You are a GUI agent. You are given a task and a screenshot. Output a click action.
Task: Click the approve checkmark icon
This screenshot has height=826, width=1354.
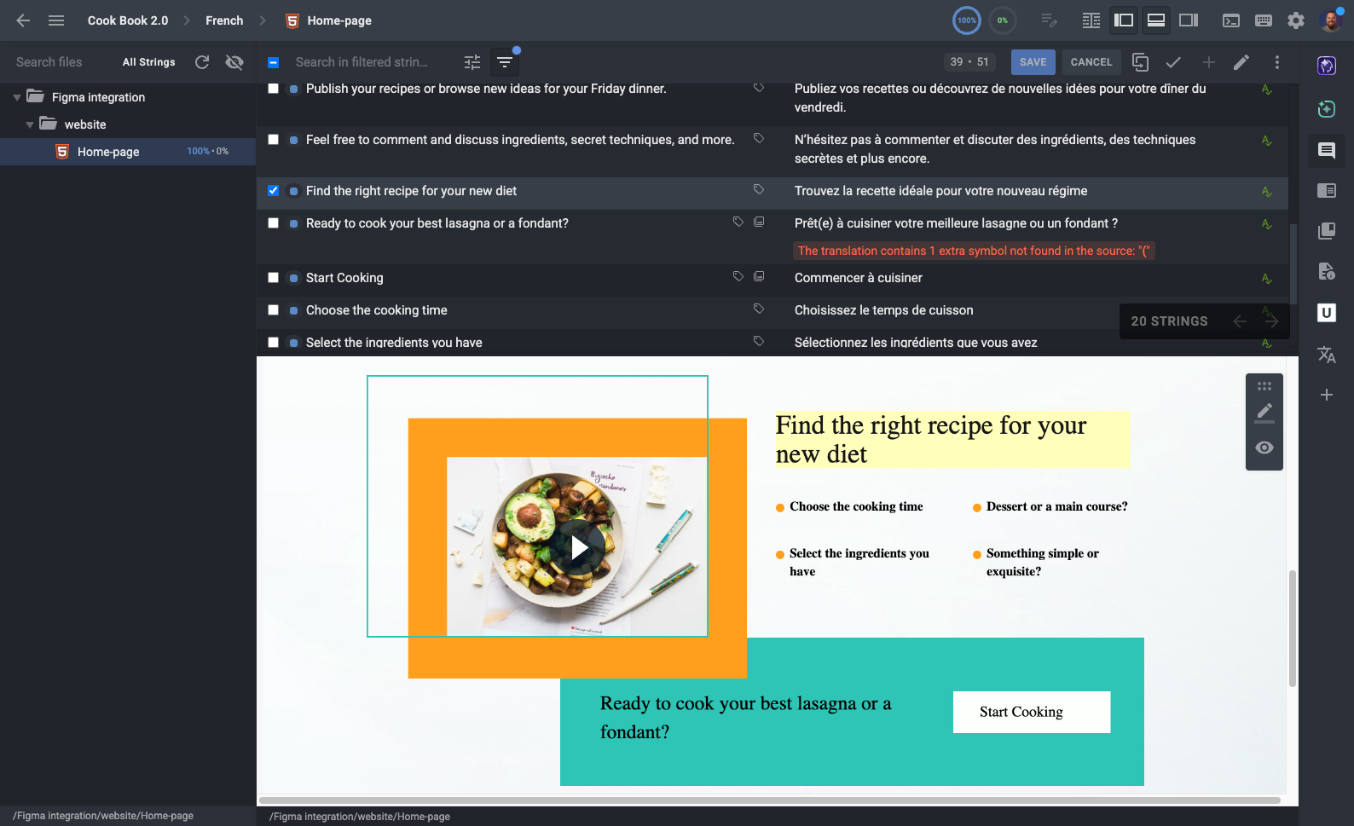[x=1173, y=62]
